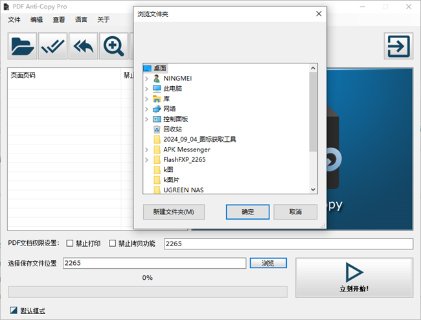This screenshot has height=320, width=421.
Task: Select the 网络 network icon
Action: pyautogui.click(x=157, y=109)
